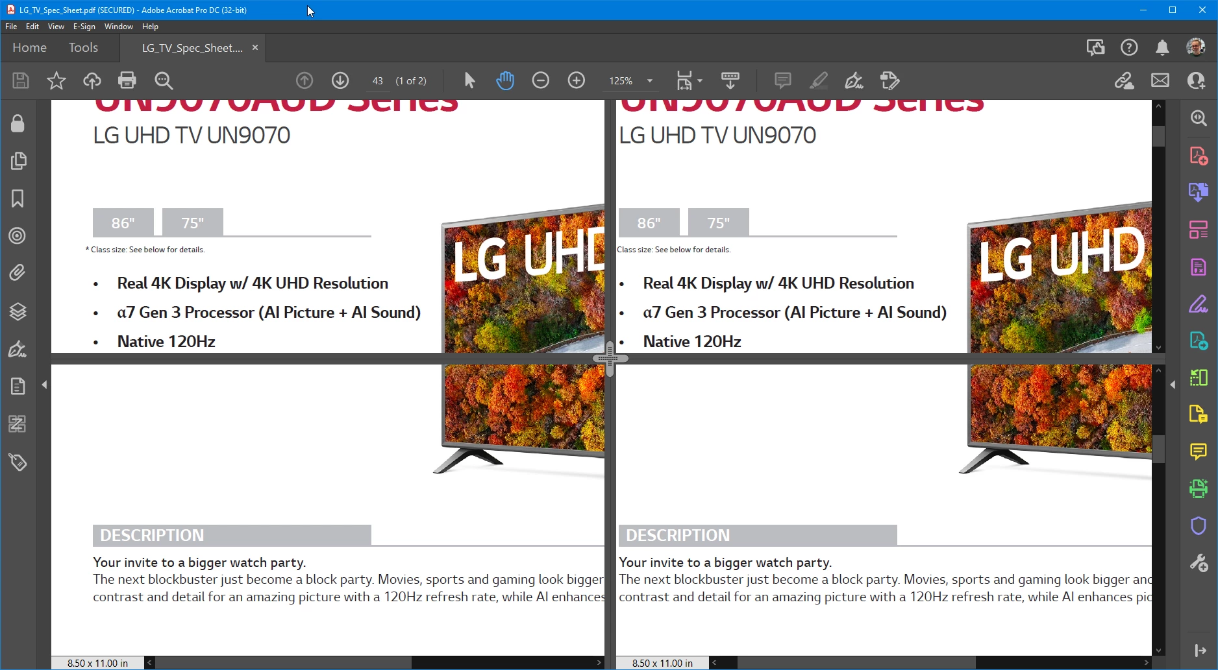Open the zoom level dropdown arrow
Image resolution: width=1218 pixels, height=670 pixels.
pyautogui.click(x=649, y=81)
